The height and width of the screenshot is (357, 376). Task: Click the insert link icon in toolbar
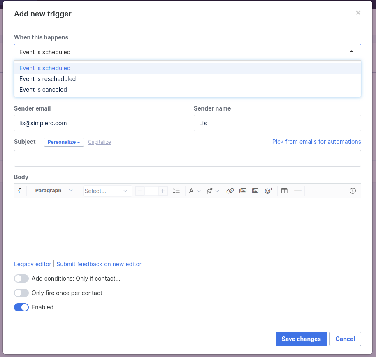pos(230,191)
